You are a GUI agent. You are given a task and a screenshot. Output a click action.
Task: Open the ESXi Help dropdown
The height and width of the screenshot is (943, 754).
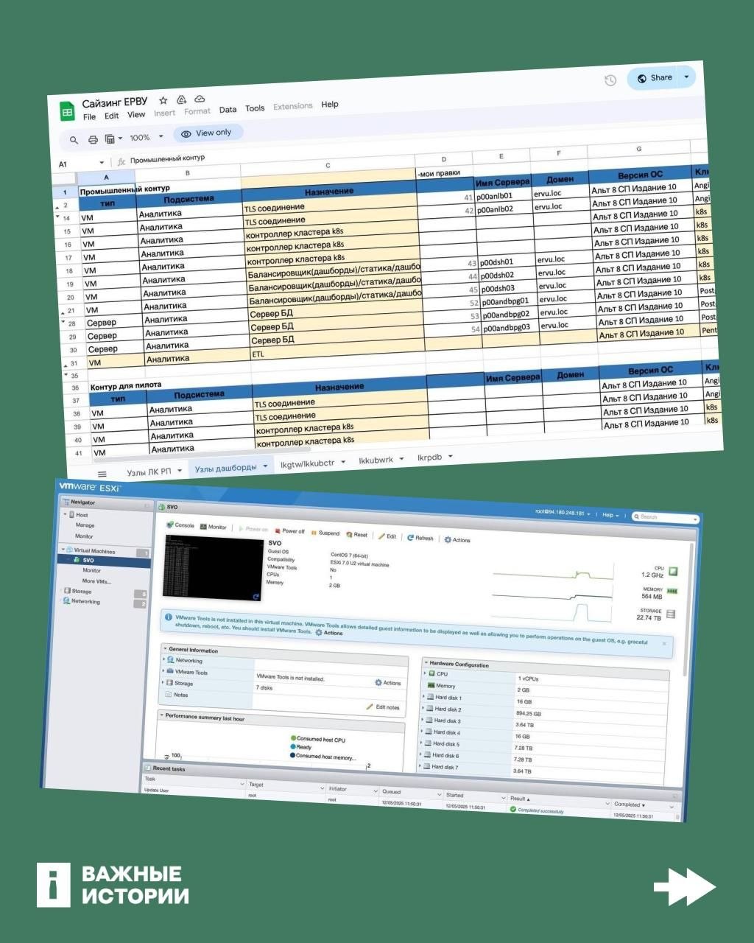click(610, 515)
